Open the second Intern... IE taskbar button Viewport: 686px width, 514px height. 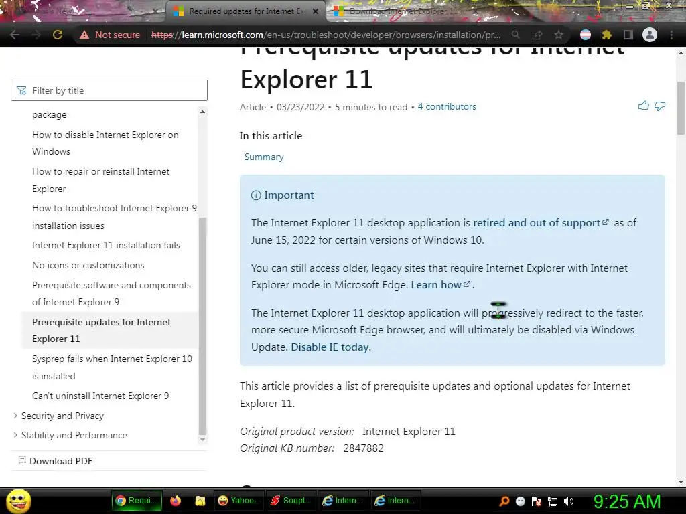[395, 501]
